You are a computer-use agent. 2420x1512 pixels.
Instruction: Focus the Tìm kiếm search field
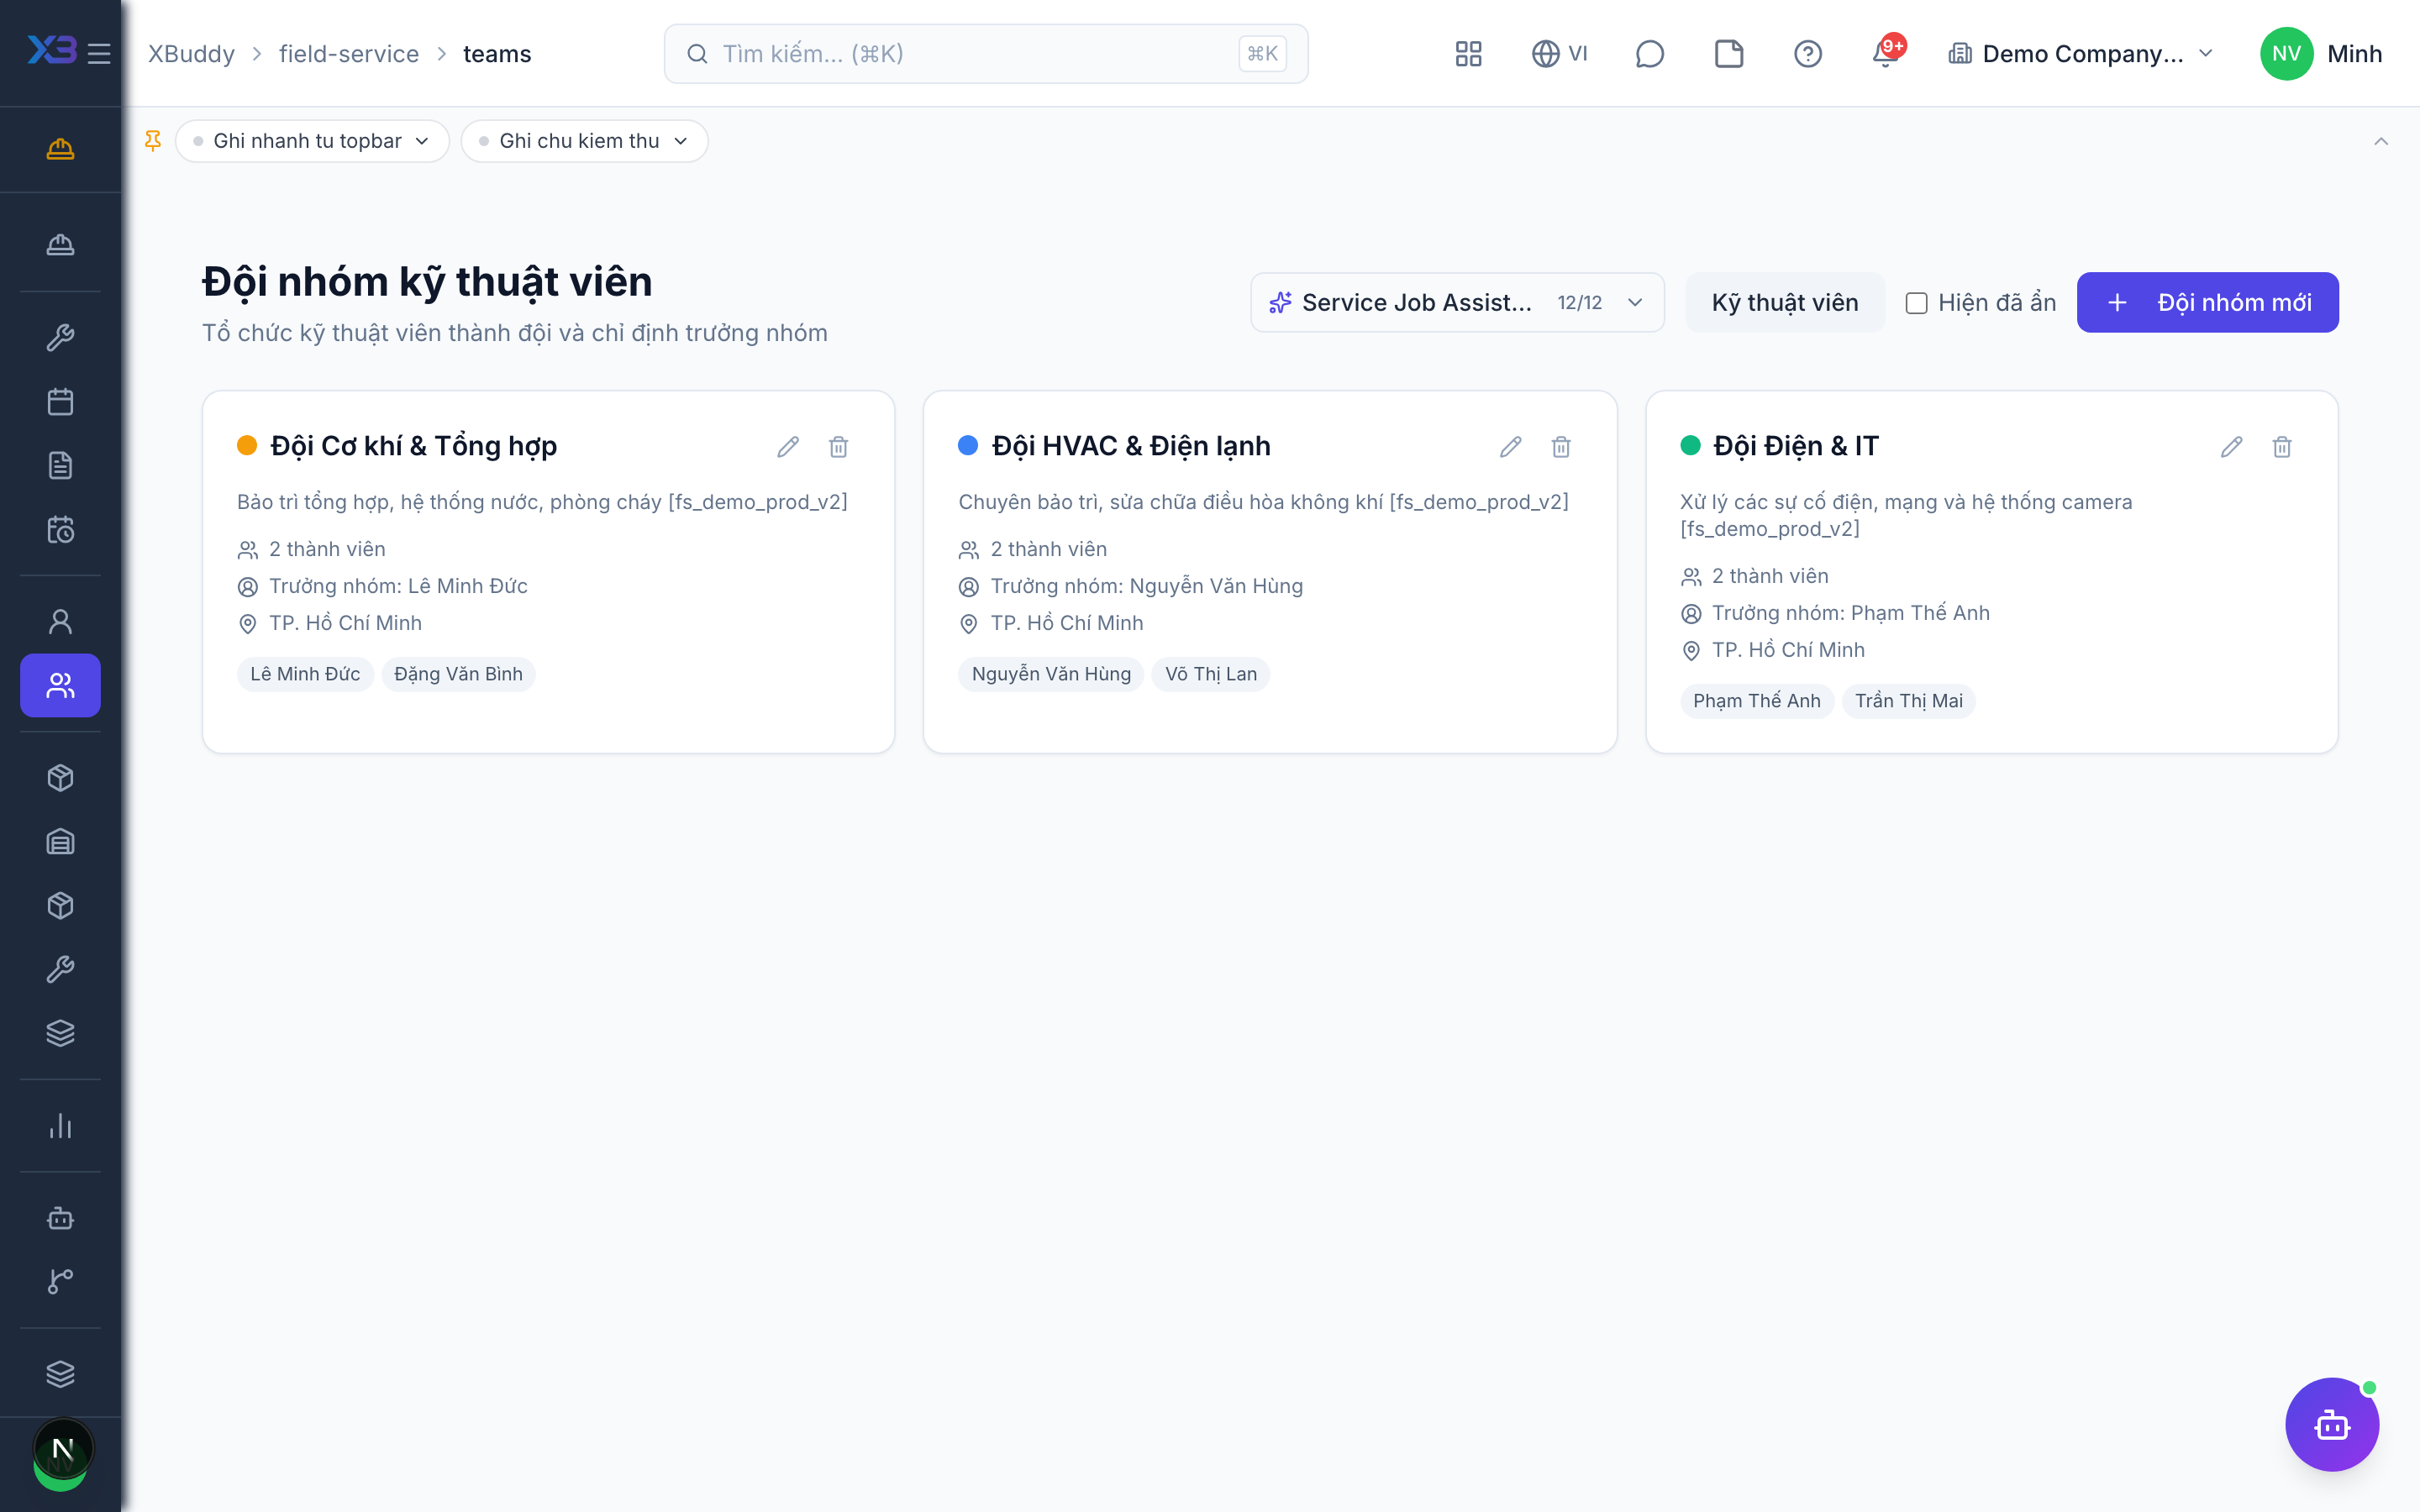[986, 53]
